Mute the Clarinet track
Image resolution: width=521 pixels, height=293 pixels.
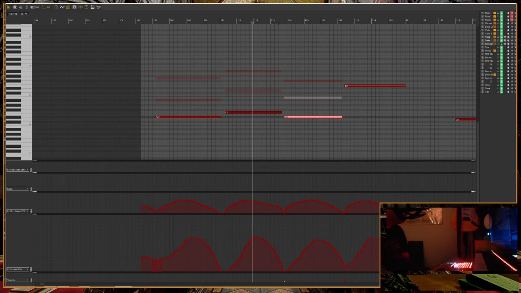512,23
